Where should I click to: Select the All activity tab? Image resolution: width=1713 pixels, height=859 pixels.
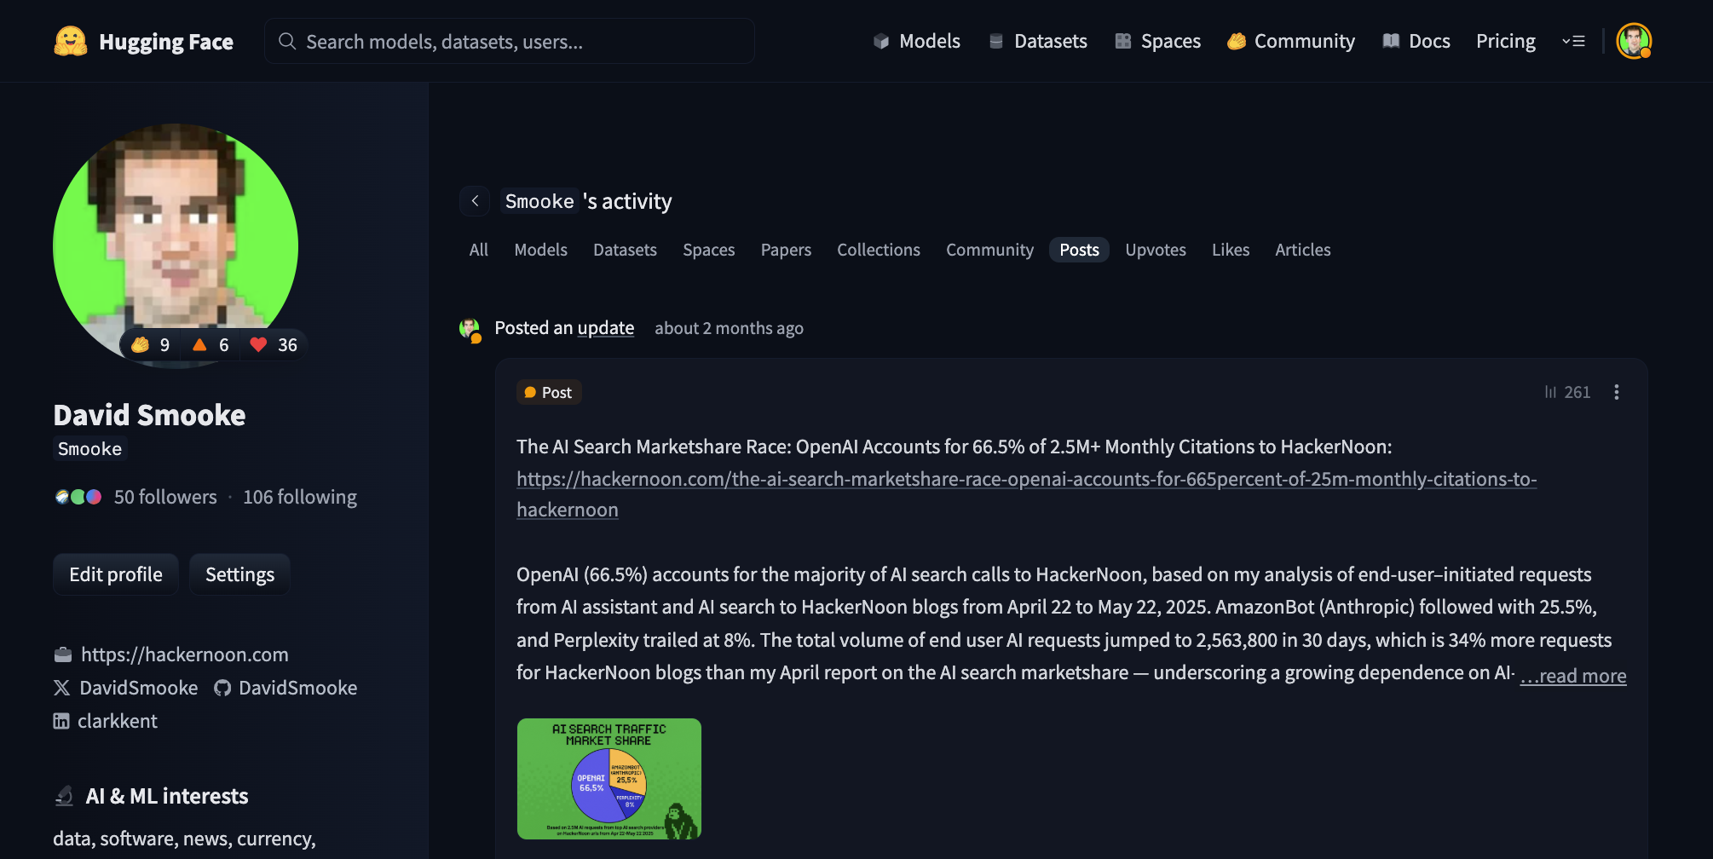pos(479,250)
